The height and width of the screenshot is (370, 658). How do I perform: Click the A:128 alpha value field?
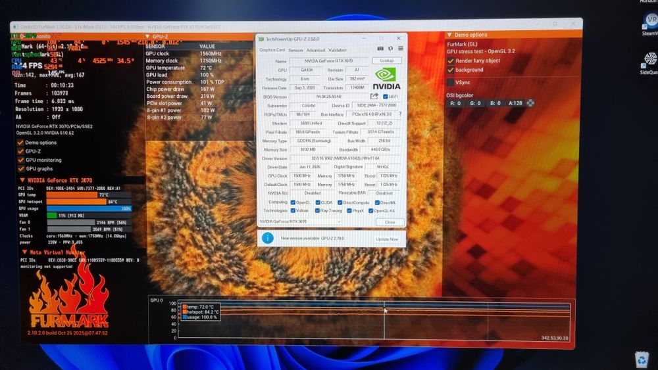[x=515, y=103]
